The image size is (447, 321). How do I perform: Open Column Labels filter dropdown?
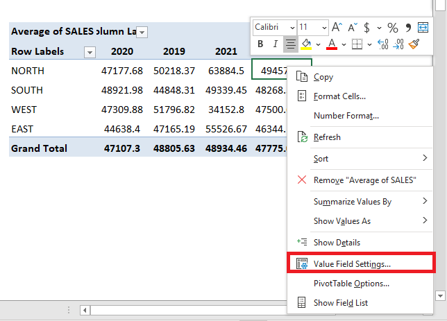click(142, 32)
